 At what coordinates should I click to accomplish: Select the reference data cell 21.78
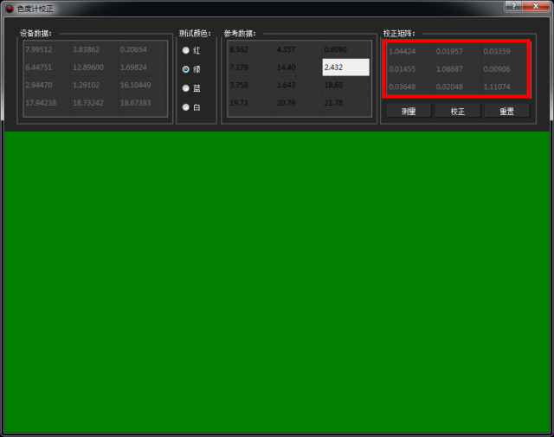(345, 104)
